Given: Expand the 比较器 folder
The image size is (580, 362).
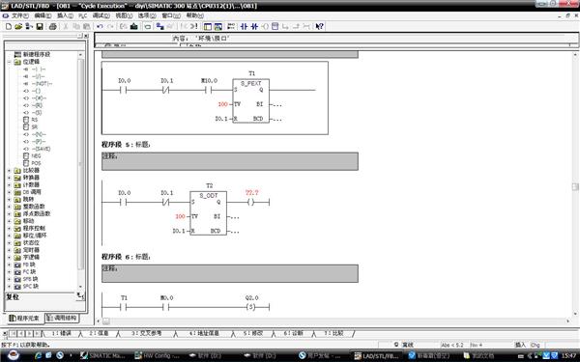Looking at the screenshot, I should pos(10,170).
